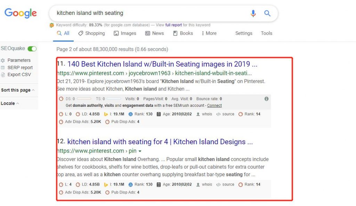Click the Alexa Rank icon in first result
Image resolution: width=356 pixels, height=206 pixels.
131,114
